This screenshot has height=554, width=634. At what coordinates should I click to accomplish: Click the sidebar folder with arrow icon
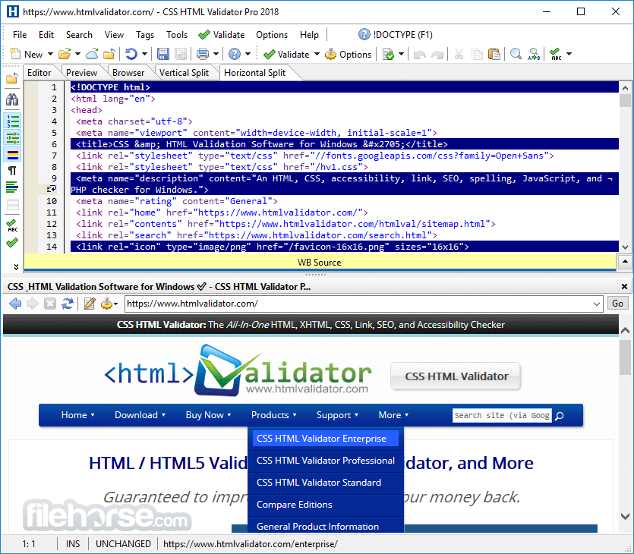(x=12, y=77)
